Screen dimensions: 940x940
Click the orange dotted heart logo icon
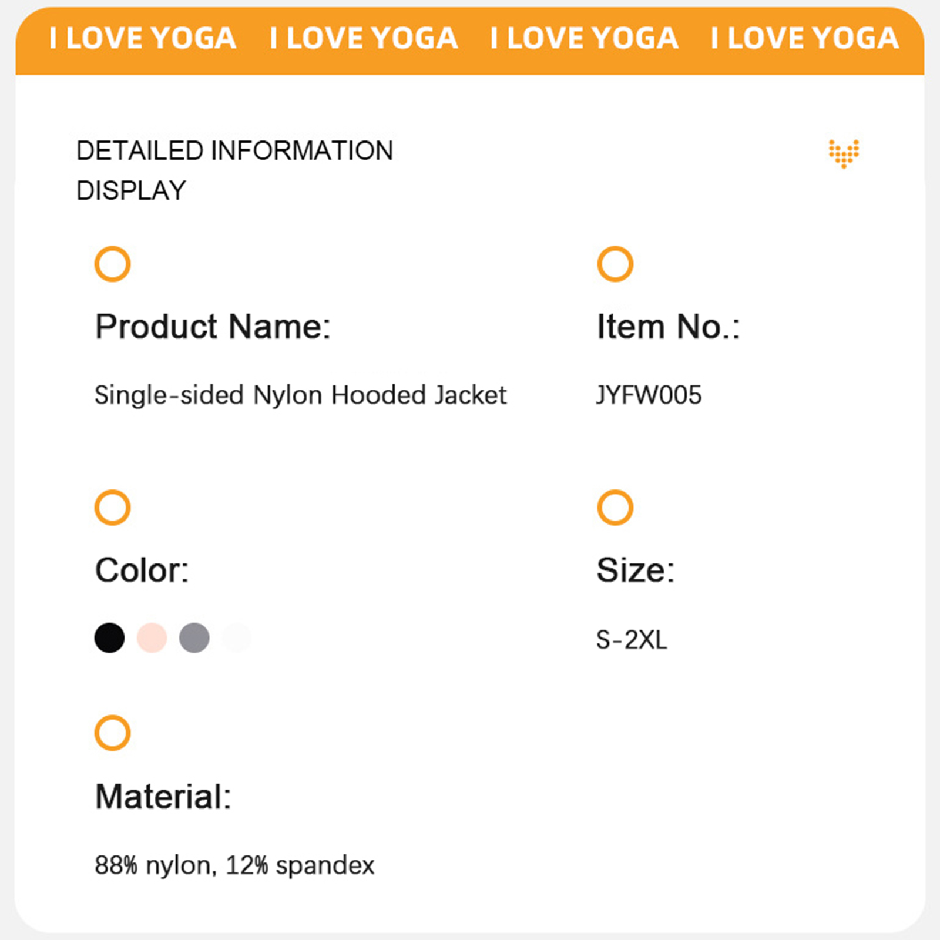tap(844, 153)
